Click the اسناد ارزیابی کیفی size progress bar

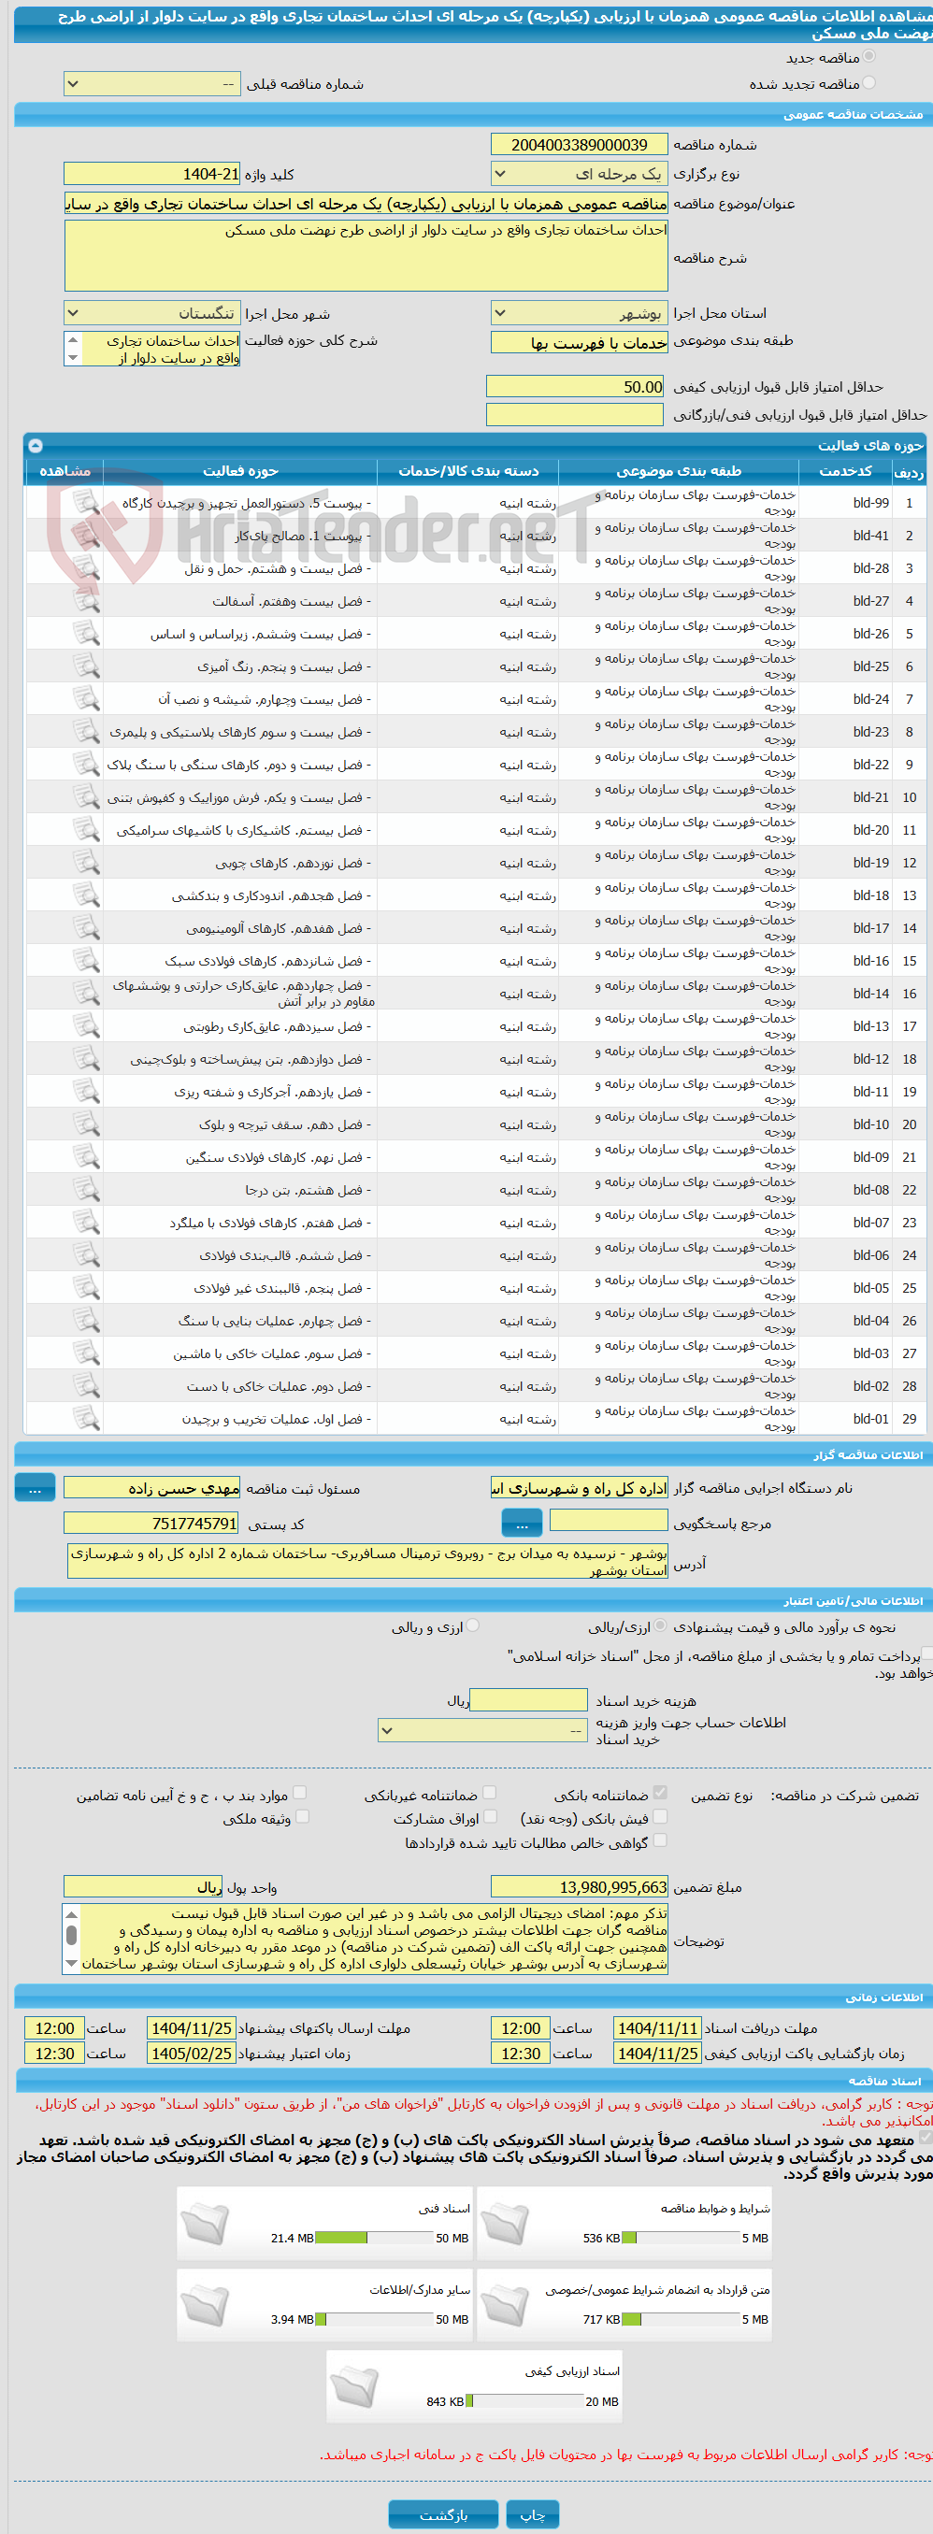pyautogui.click(x=524, y=2401)
